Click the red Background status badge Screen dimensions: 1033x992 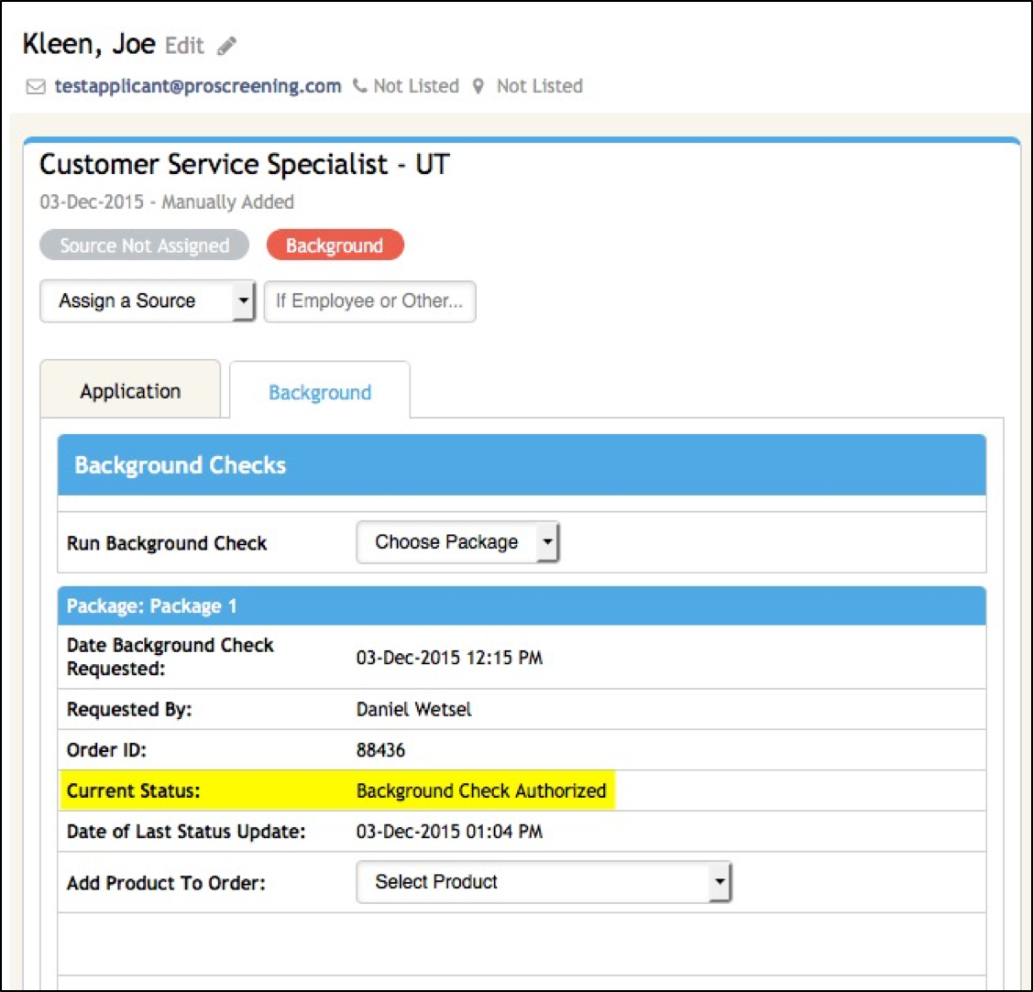point(335,245)
